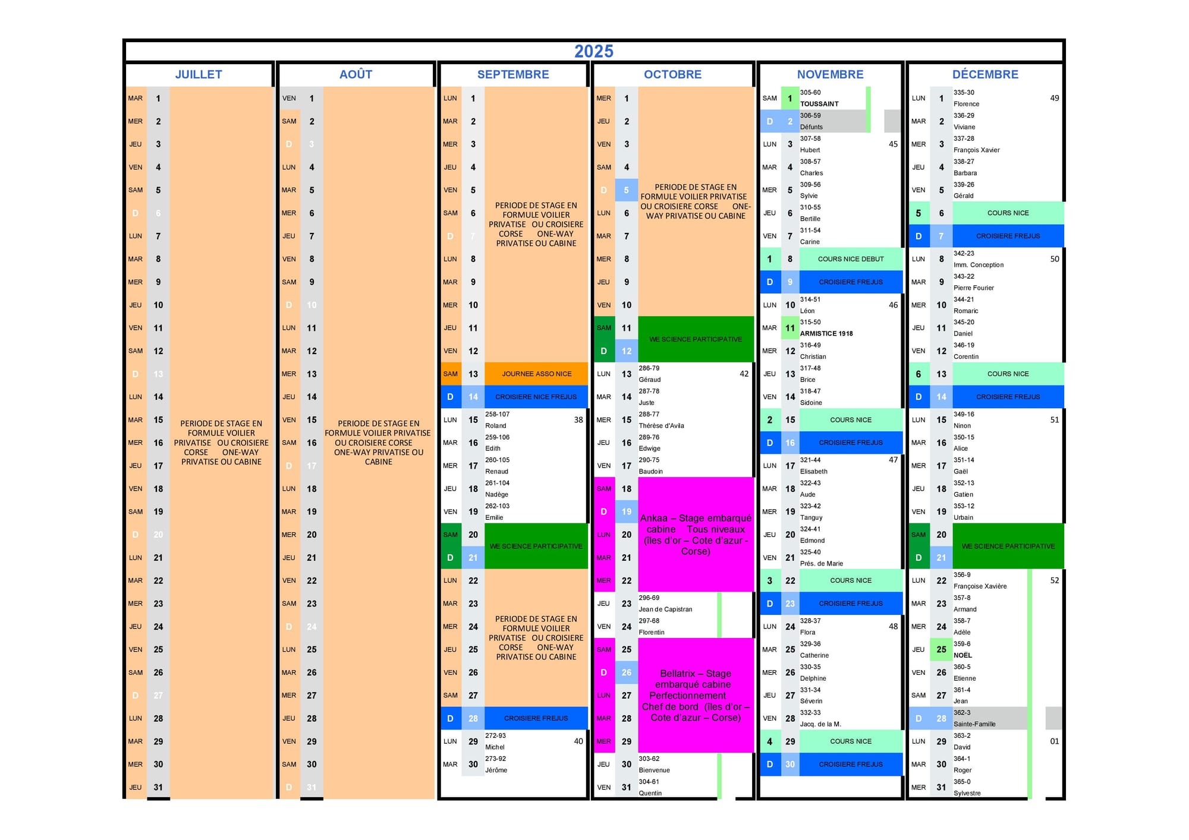Open COURS NICE DEBUT on November 8
The height and width of the screenshot is (840, 1189).
point(850,259)
